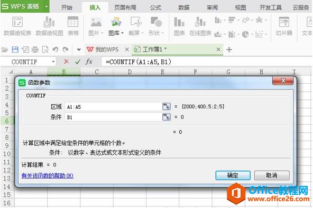Image resolution: width=313 pixels, height=208 pixels.
Task: Confirm formula with the green check
Action: (x=77, y=62)
